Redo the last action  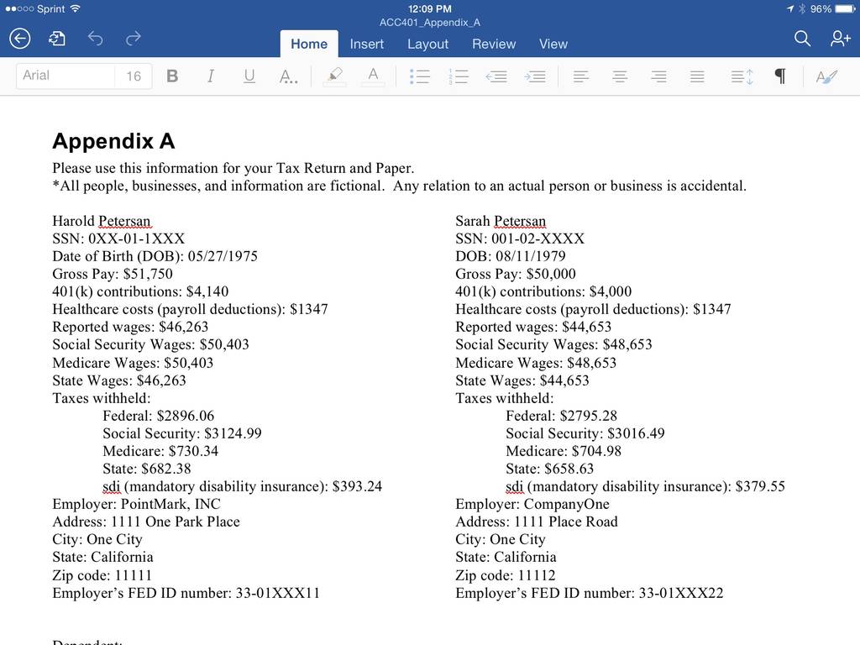coord(134,39)
